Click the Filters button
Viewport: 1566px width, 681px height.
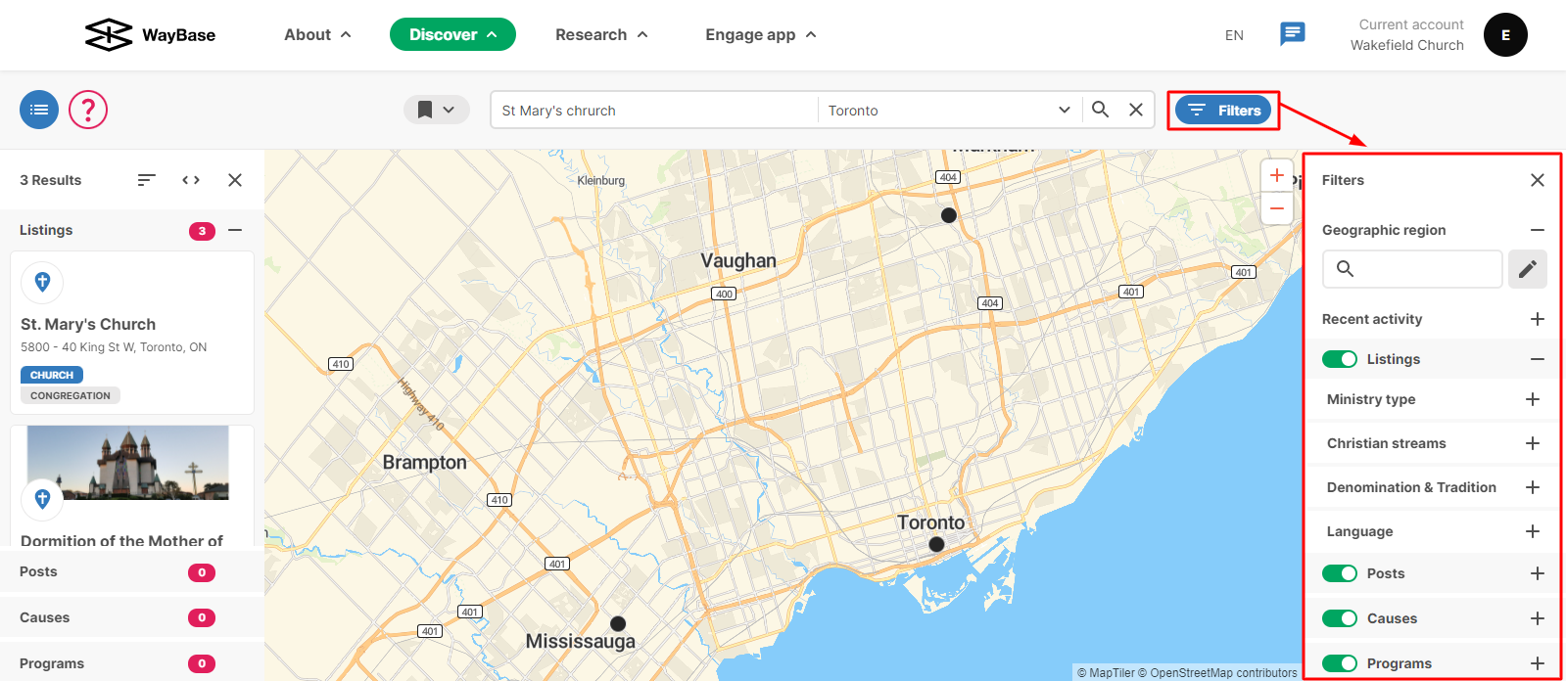[1223, 111]
